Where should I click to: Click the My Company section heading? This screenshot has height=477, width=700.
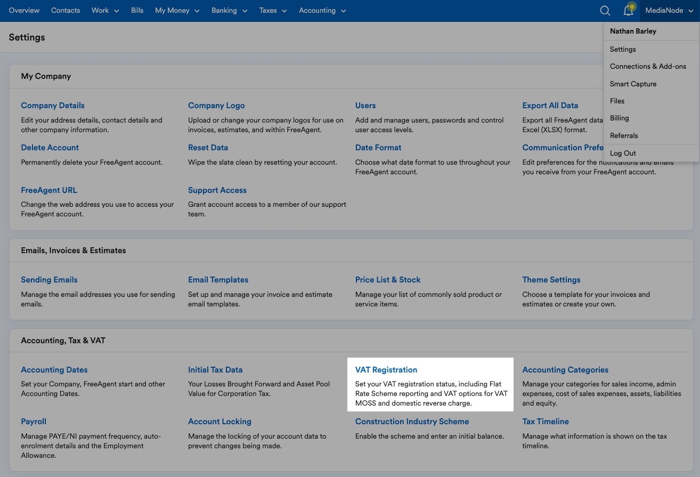coord(46,76)
